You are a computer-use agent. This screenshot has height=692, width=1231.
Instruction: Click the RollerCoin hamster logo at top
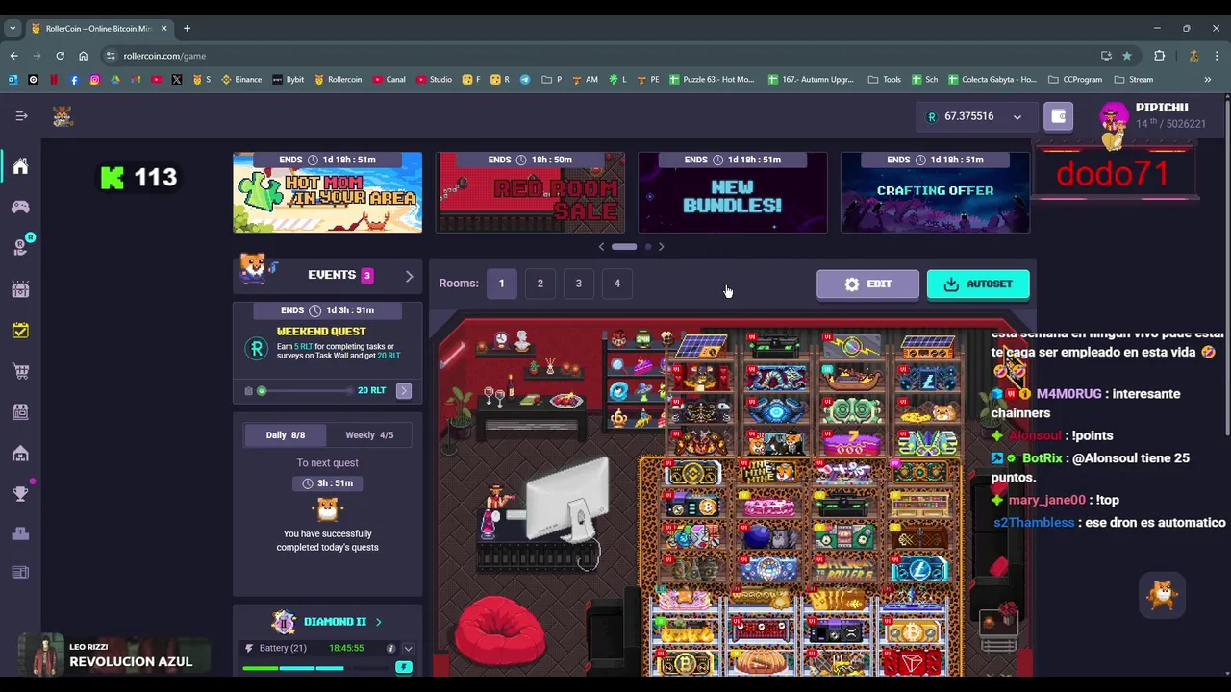pyautogui.click(x=63, y=116)
